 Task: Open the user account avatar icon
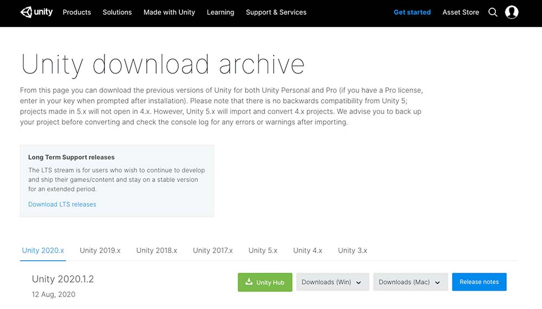[512, 12]
